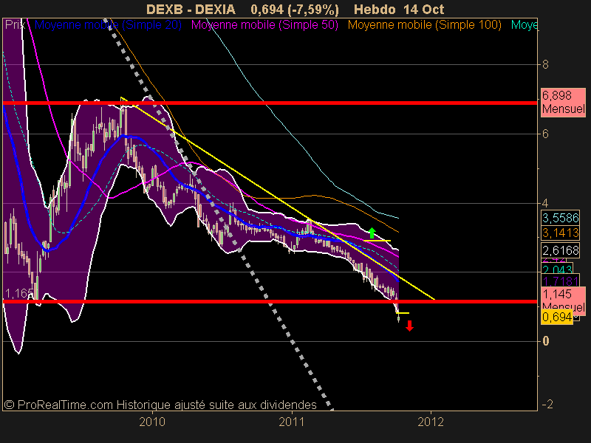
Task: Click the '1,7181' blue price tag
Action: click(x=560, y=281)
